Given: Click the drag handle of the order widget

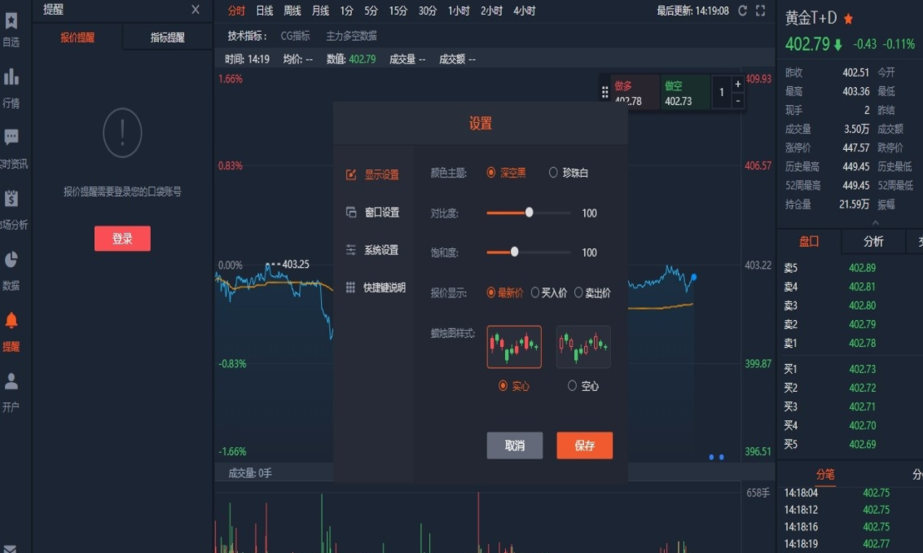Looking at the screenshot, I should tap(604, 92).
